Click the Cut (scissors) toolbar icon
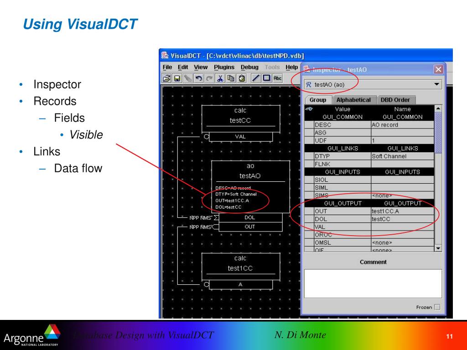The height and width of the screenshot is (350, 467). 220,78
